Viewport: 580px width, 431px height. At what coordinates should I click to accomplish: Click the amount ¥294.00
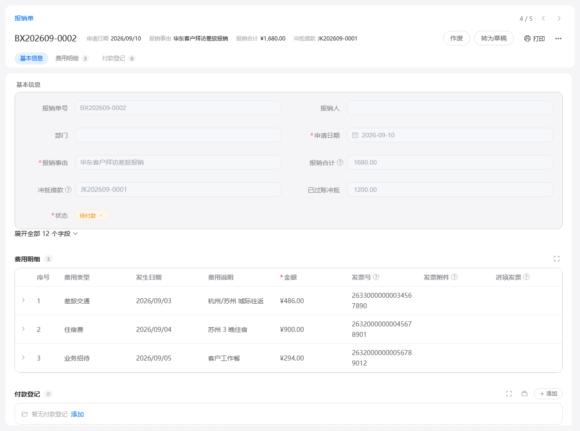pos(292,358)
